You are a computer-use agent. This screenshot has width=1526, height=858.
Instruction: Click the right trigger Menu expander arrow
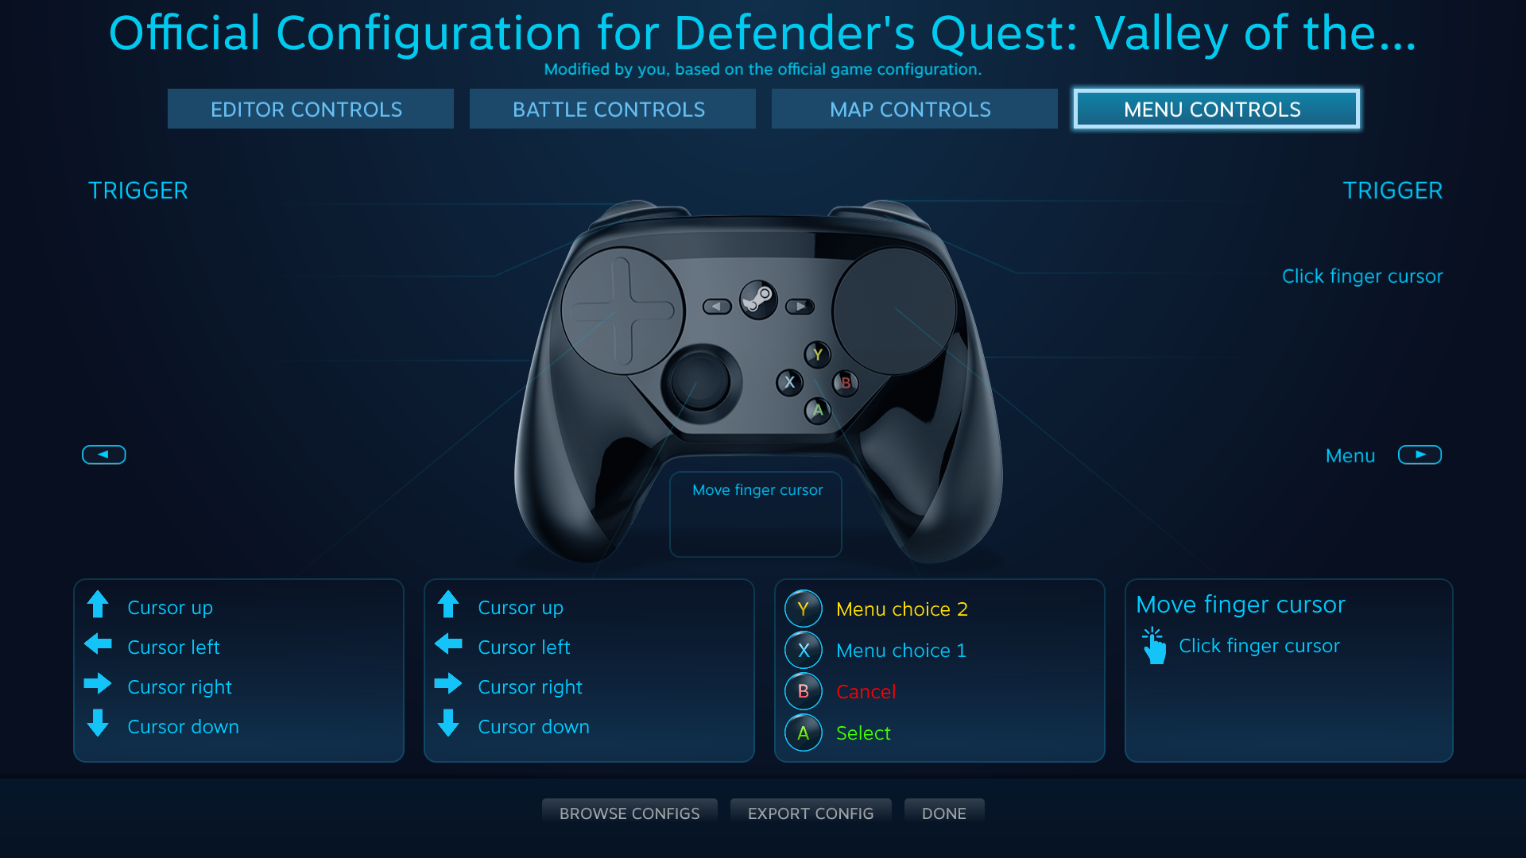tap(1419, 454)
